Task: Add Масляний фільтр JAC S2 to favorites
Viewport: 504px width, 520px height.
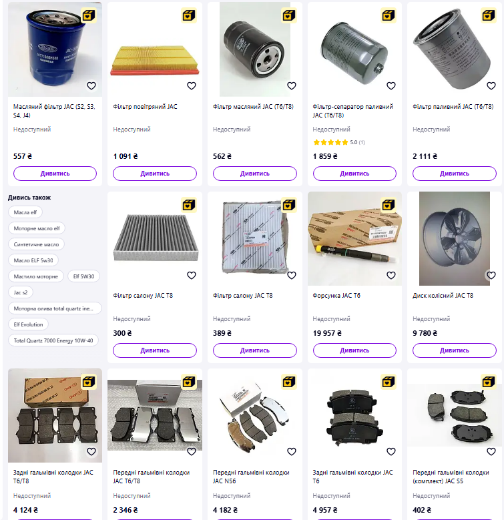Action: tap(91, 86)
